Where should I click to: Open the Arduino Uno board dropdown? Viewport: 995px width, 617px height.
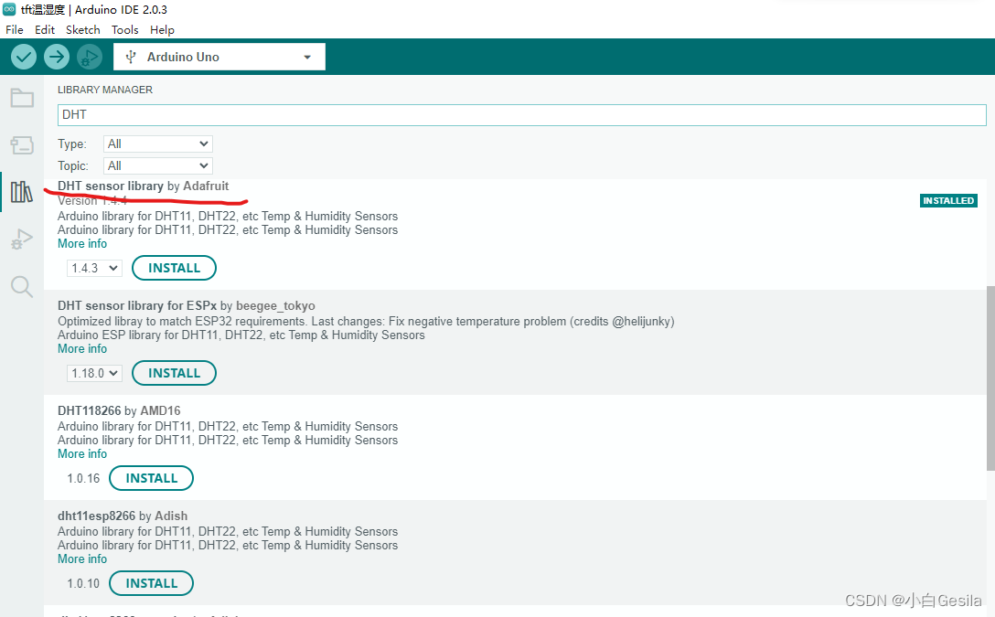coord(219,57)
